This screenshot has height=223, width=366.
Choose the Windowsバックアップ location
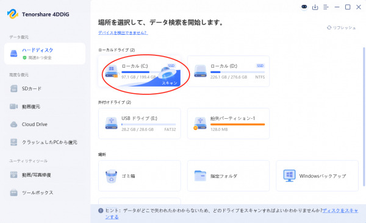(x=317, y=175)
